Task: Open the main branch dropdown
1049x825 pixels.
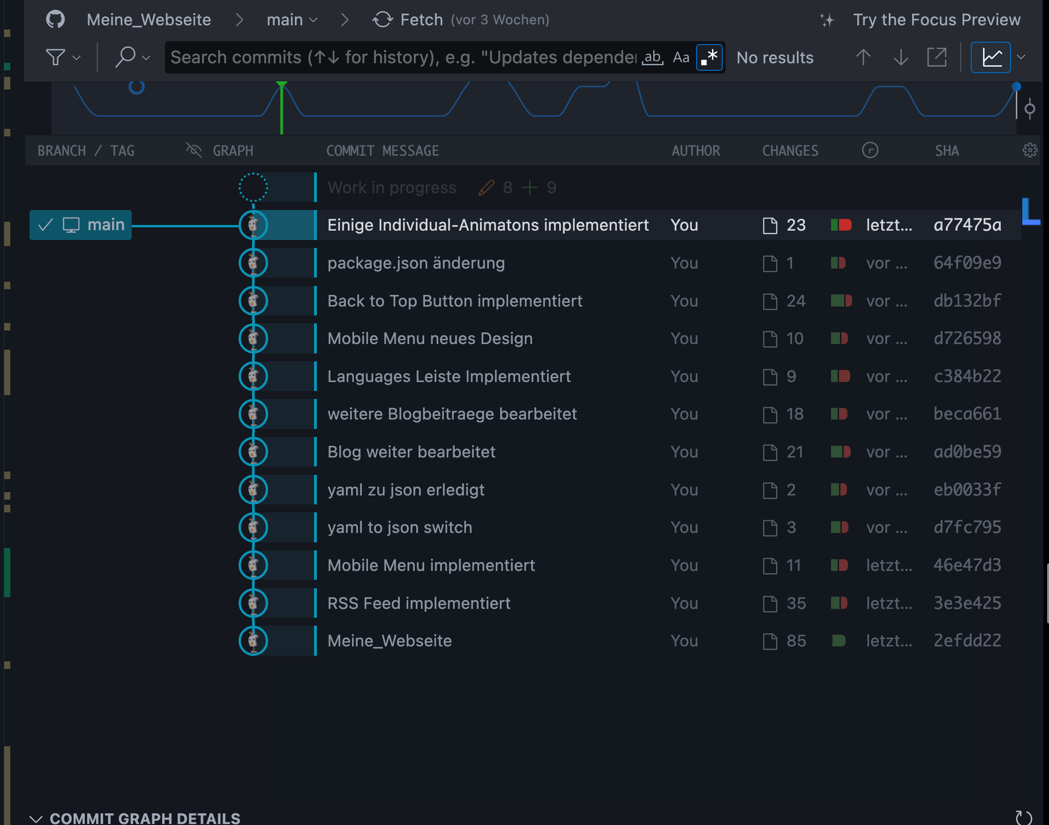Action: coord(292,20)
